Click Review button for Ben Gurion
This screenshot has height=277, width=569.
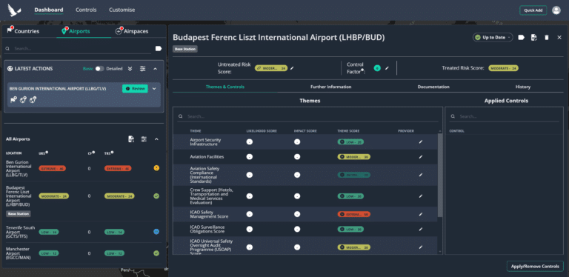pos(135,88)
